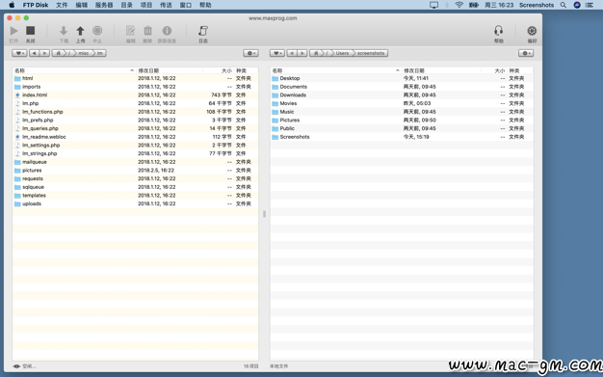Click the Get Info icon
The image size is (603, 377).
tap(167, 31)
